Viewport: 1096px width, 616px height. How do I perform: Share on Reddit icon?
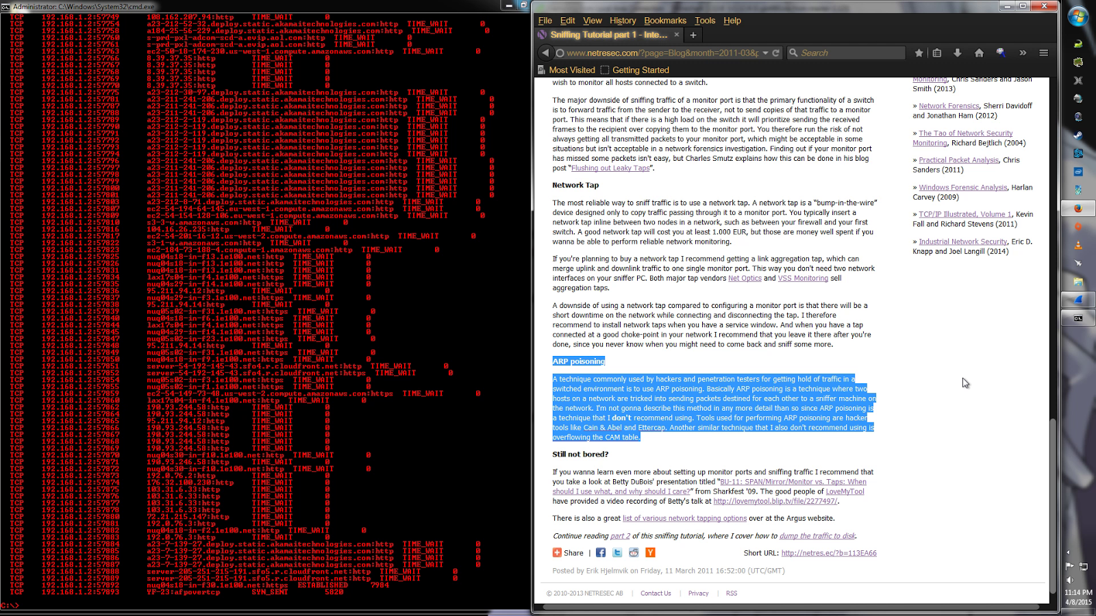tap(634, 552)
